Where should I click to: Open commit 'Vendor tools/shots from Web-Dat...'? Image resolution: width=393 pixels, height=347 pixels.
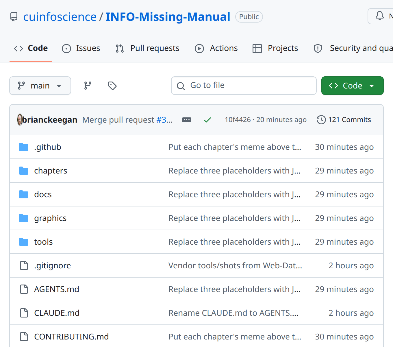[x=235, y=265]
